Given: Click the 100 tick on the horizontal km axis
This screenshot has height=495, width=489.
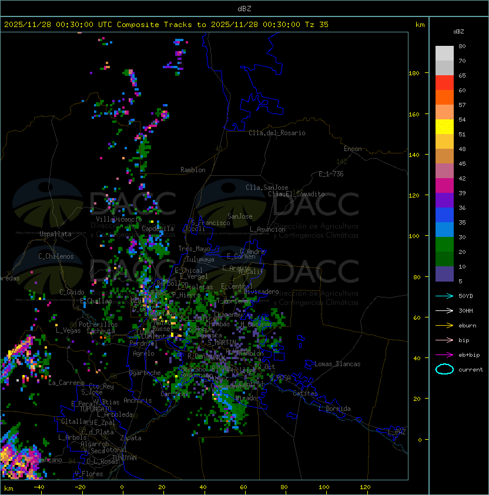Looking at the screenshot, I should pos(324,487).
